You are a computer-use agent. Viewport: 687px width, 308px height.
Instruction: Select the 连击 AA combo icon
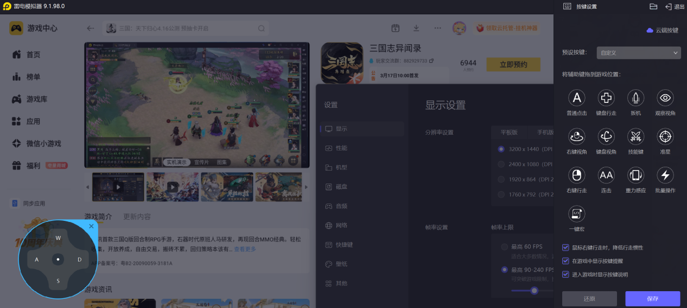pyautogui.click(x=606, y=175)
